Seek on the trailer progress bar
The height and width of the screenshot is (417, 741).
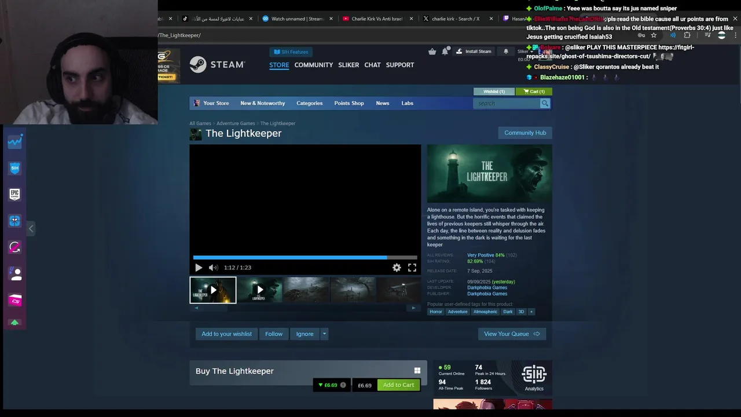click(305, 258)
